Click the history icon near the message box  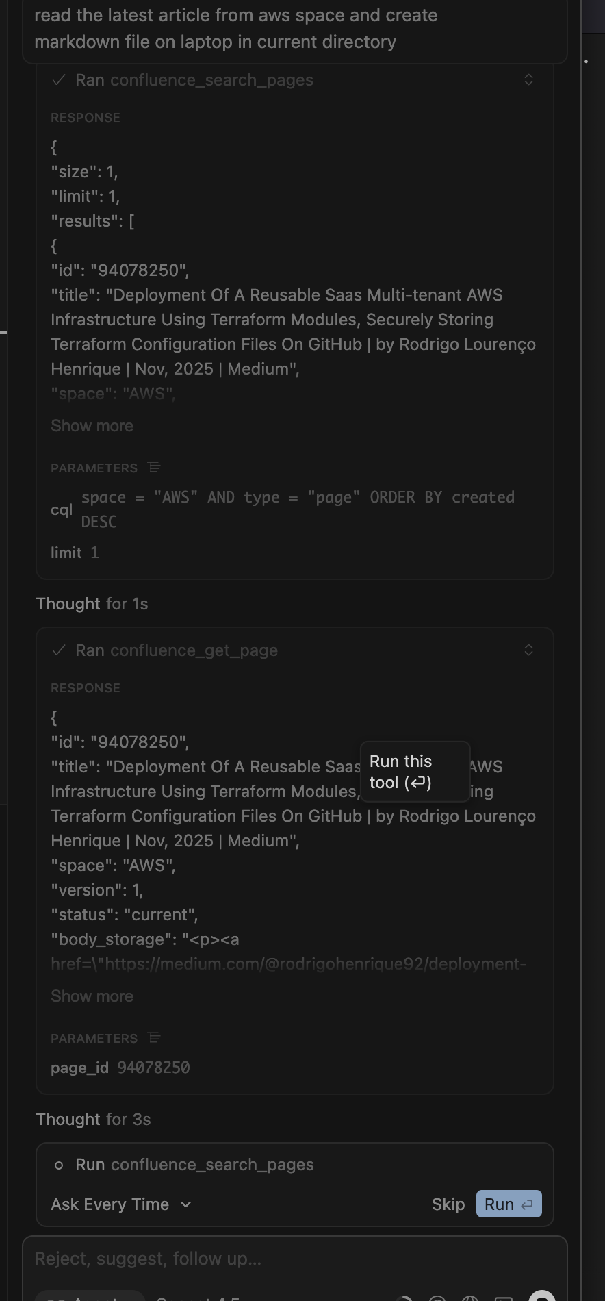407,1295
